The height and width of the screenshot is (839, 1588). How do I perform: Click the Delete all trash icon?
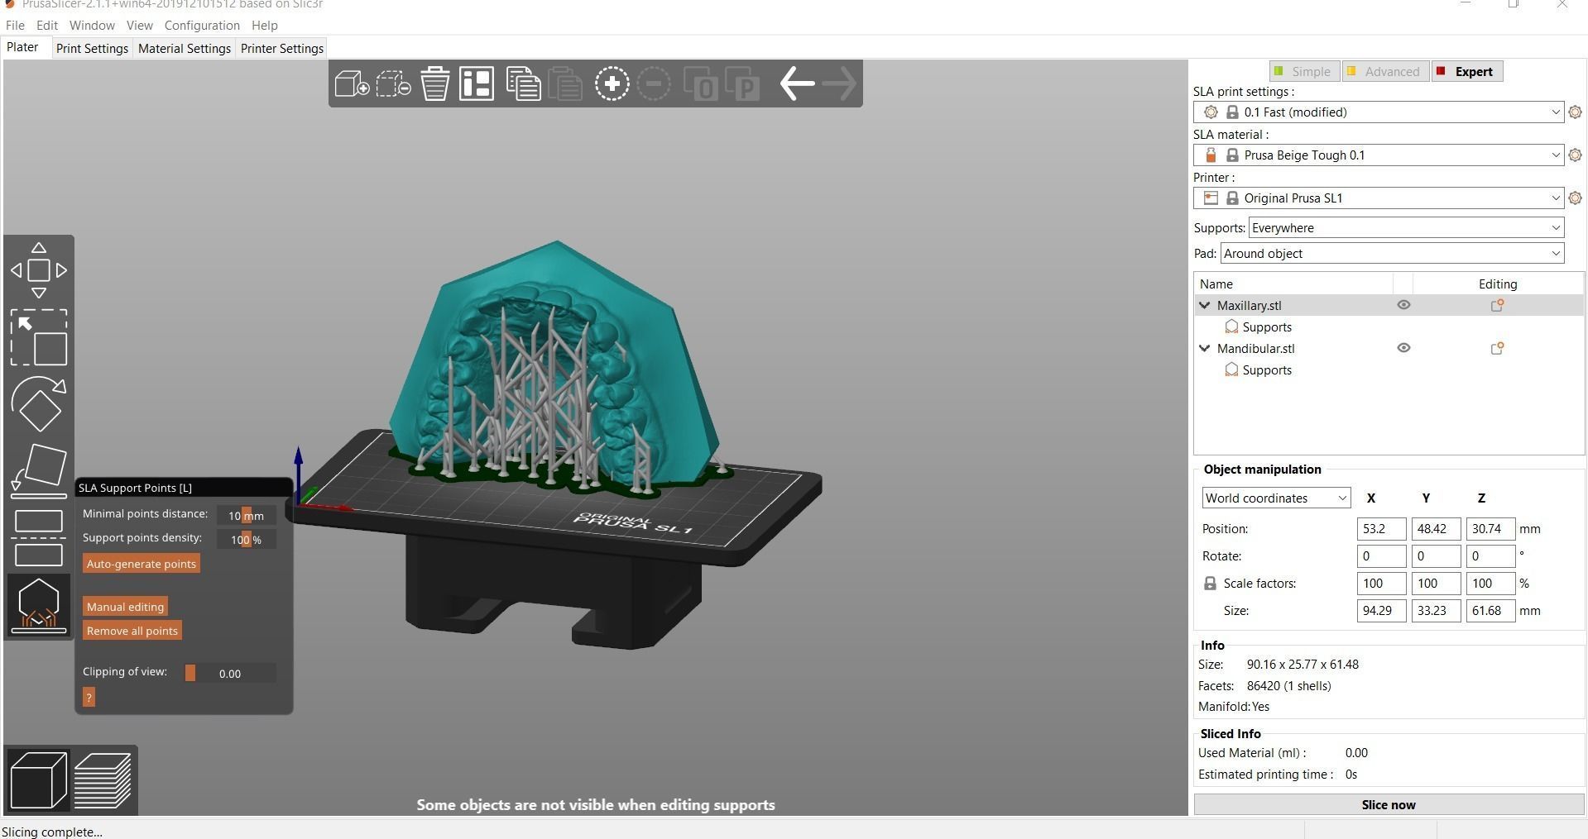(435, 83)
